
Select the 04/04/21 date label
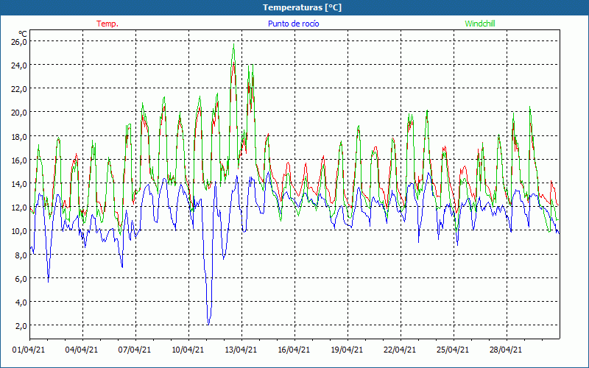[82, 350]
